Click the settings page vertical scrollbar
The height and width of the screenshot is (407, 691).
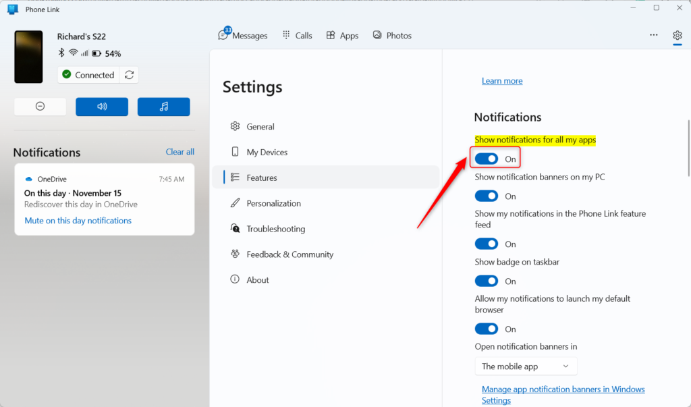(x=688, y=148)
